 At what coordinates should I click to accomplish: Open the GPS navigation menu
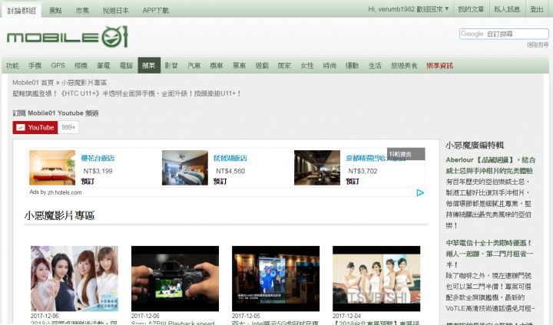tap(58, 65)
